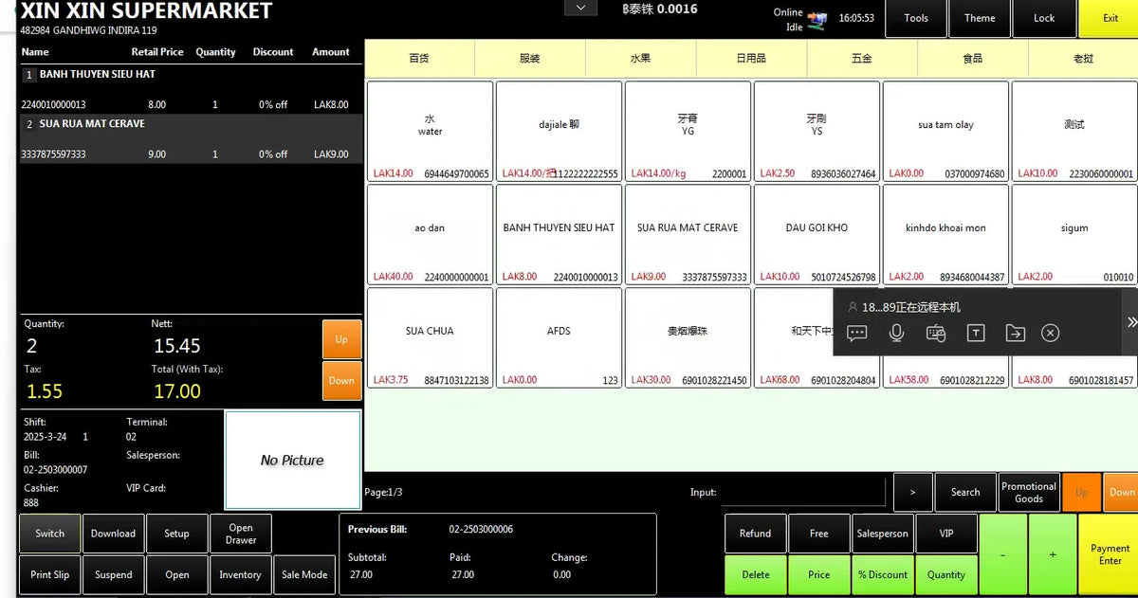
Task: Open the file transfer folder icon
Action: point(1015,333)
